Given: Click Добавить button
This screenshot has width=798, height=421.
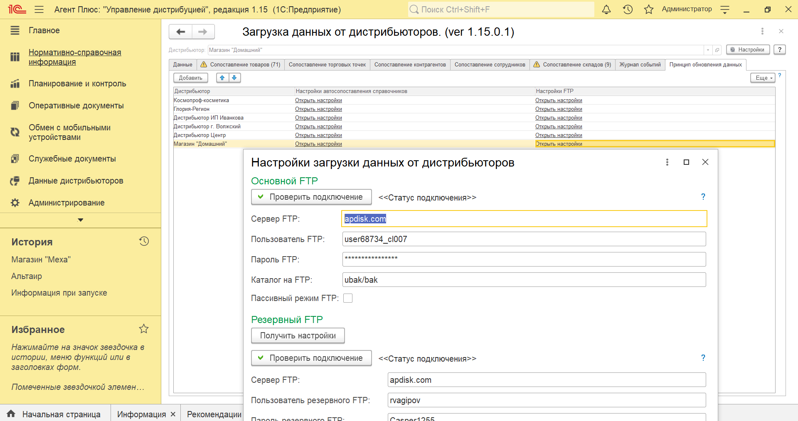Looking at the screenshot, I should point(191,78).
